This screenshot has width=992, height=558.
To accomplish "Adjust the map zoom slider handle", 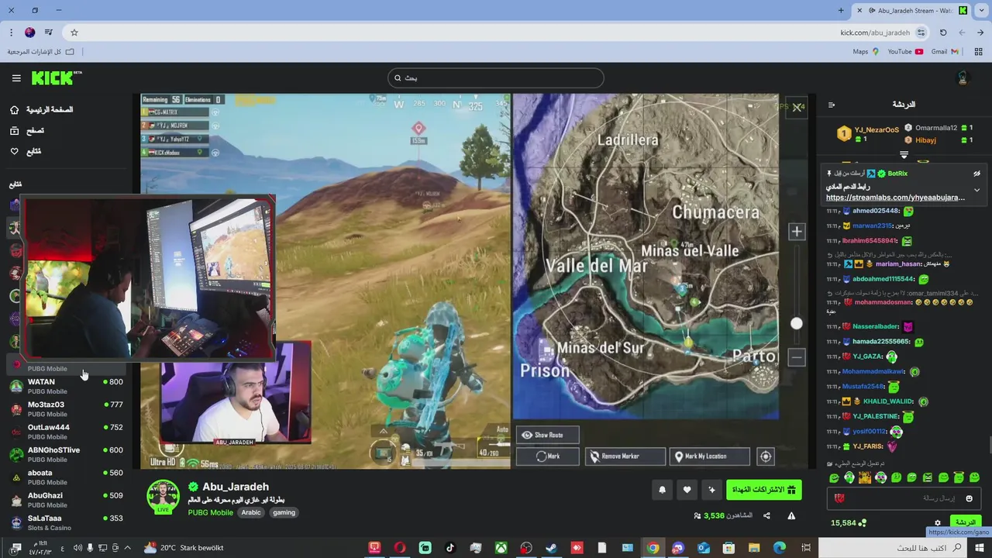I will pyautogui.click(x=796, y=323).
